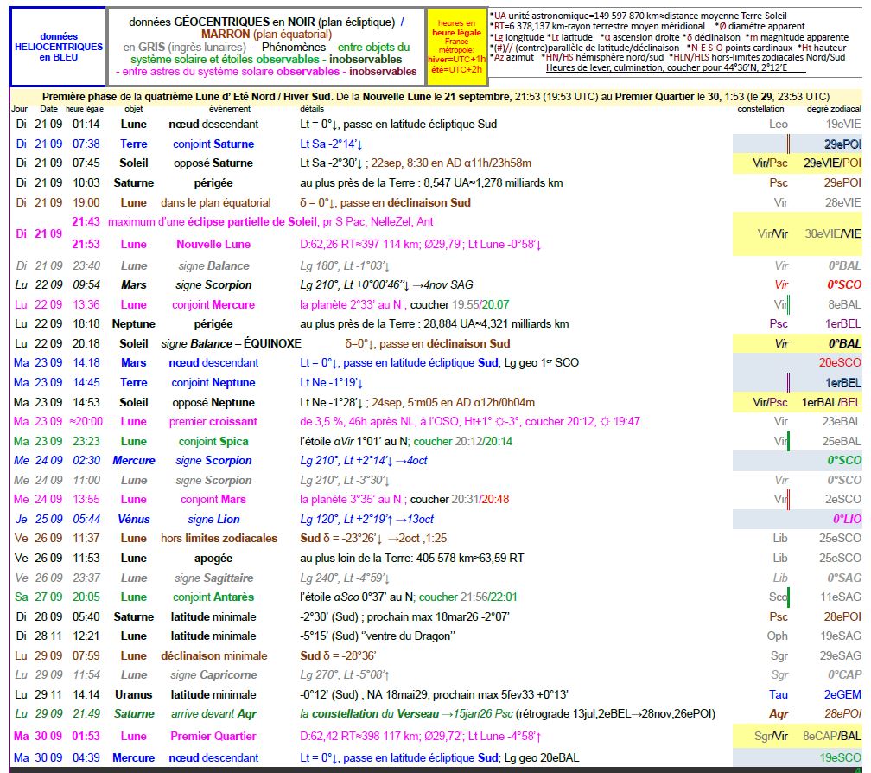Click the yellow 'heure légale' time zone box
871x773 pixels.
(457, 47)
